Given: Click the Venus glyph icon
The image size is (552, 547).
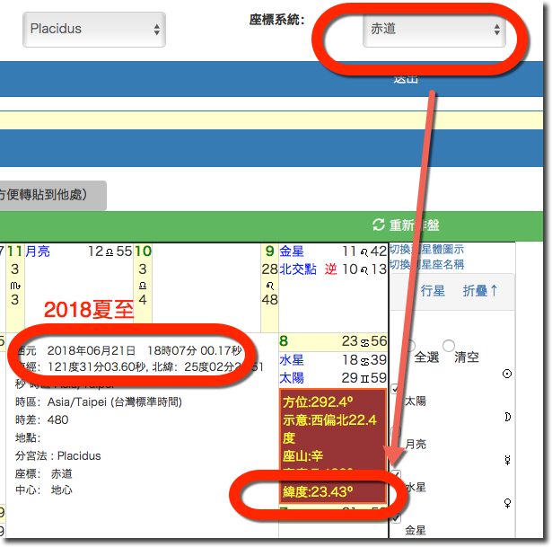Looking at the screenshot, I should pyautogui.click(x=509, y=503).
